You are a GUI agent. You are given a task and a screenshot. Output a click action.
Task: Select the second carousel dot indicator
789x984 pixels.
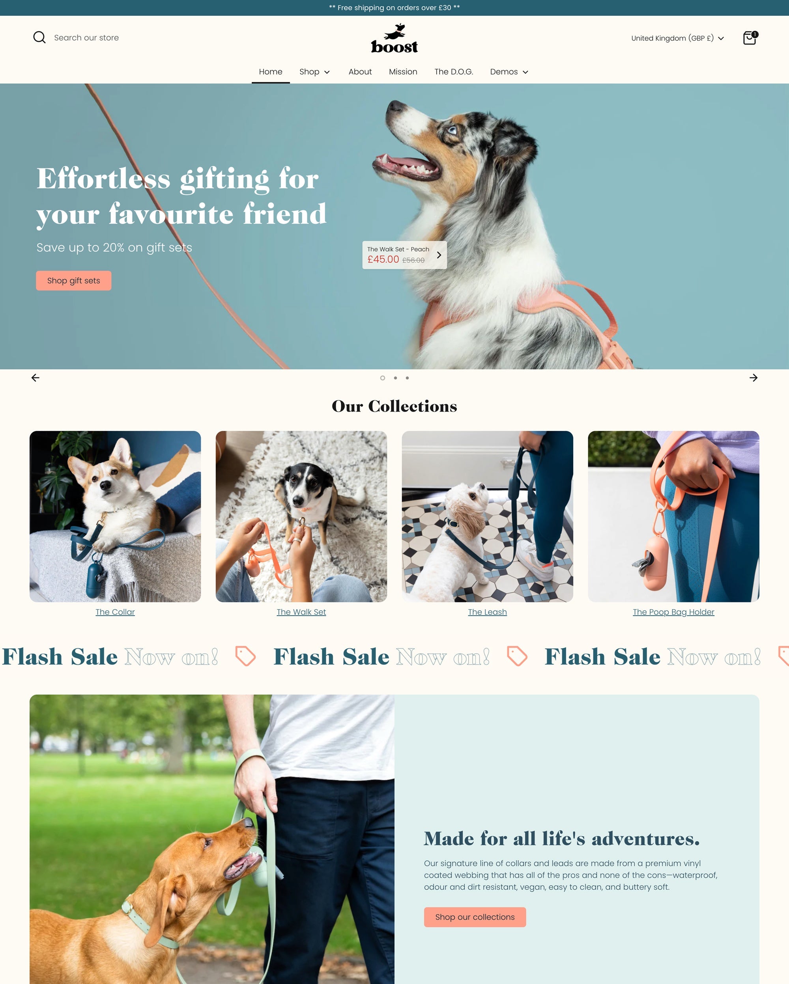pos(394,378)
